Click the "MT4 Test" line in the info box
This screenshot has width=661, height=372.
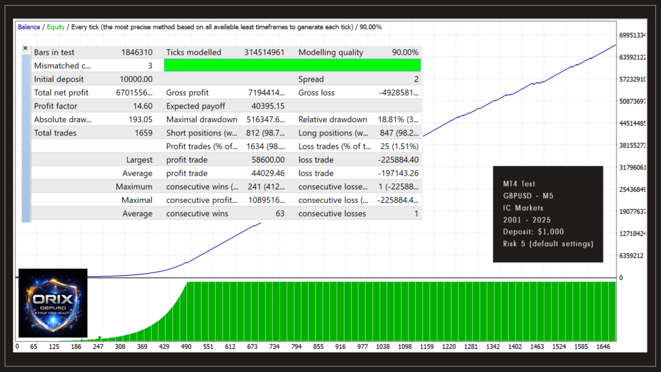click(519, 184)
